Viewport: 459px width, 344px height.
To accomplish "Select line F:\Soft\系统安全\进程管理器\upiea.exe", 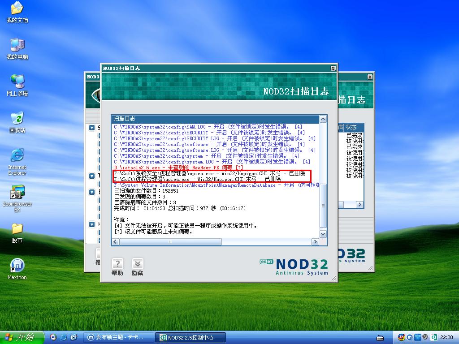I will click(209, 173).
